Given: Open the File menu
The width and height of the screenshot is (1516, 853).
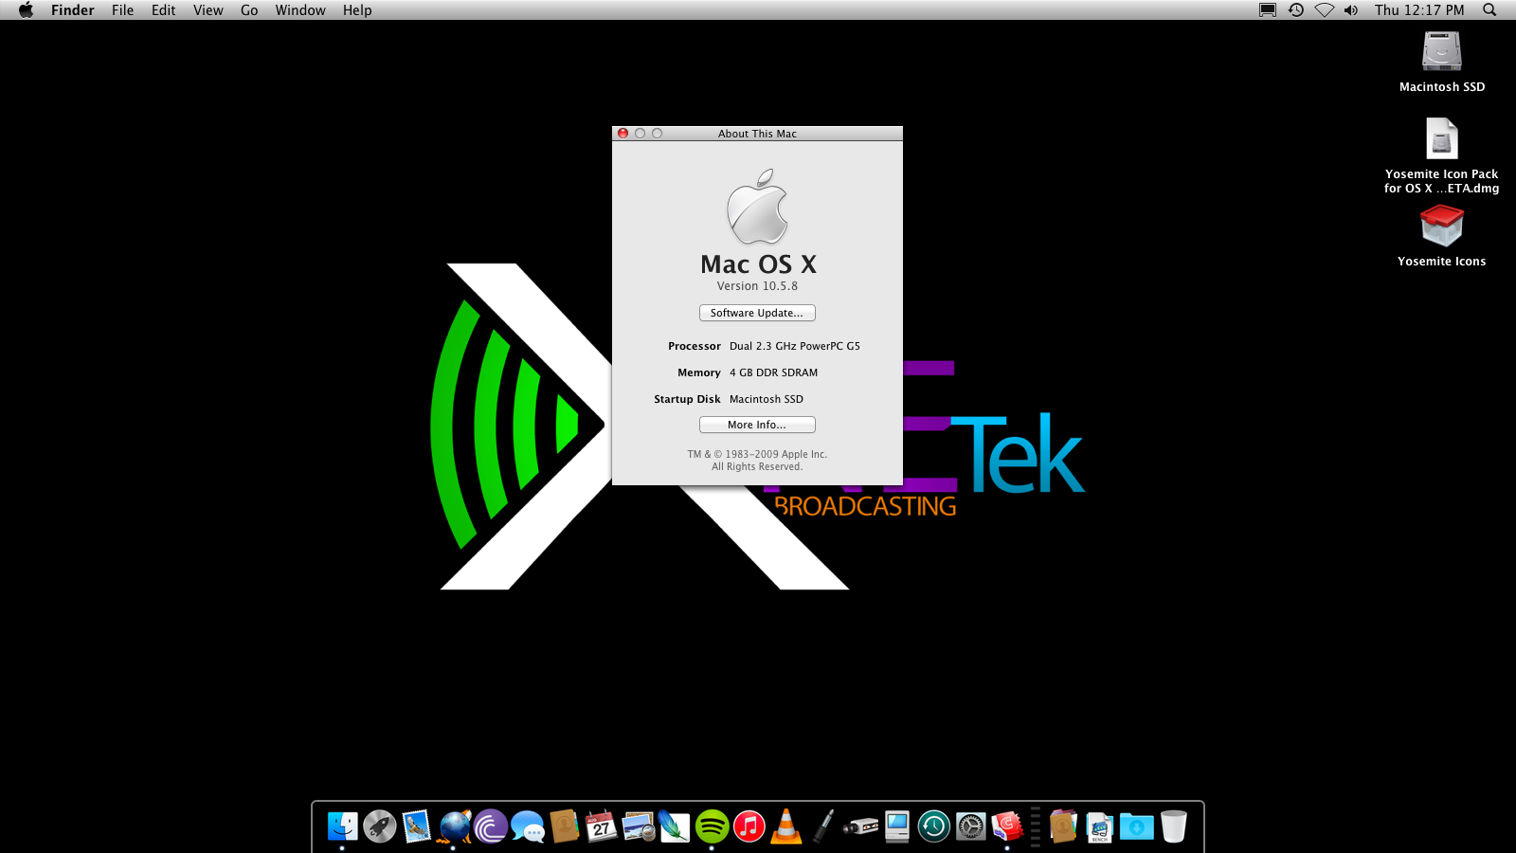Looking at the screenshot, I should (x=123, y=10).
